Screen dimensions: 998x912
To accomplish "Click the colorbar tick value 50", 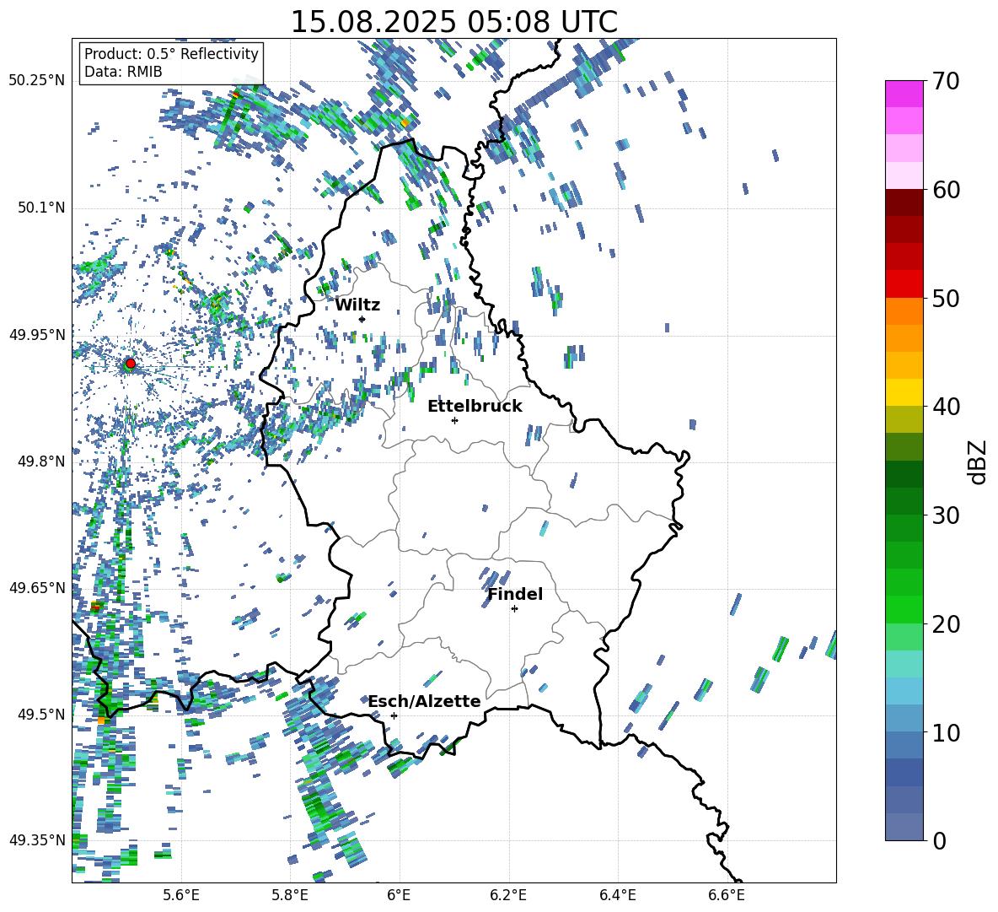I will pyautogui.click(x=945, y=298).
